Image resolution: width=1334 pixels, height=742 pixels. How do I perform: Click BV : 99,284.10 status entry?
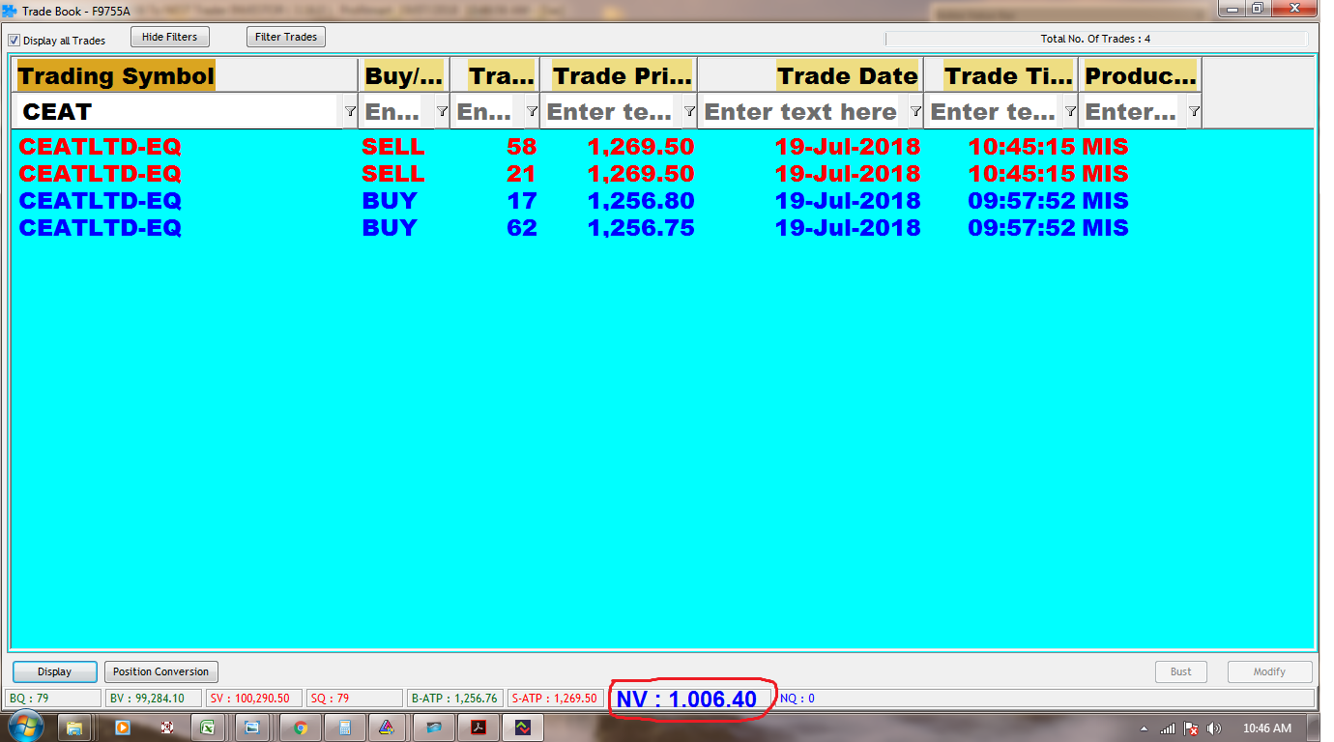(154, 699)
